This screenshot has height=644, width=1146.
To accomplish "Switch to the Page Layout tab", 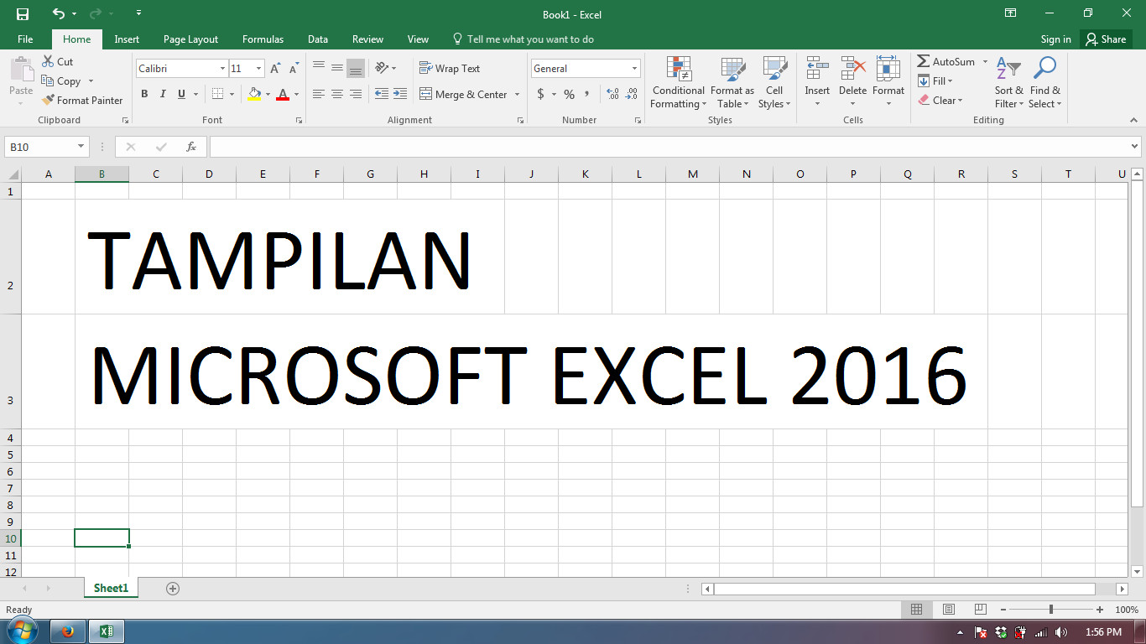I will 190,39.
